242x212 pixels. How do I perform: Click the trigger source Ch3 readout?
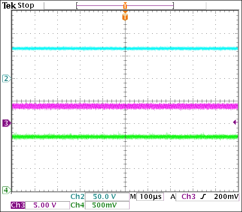[188, 197]
